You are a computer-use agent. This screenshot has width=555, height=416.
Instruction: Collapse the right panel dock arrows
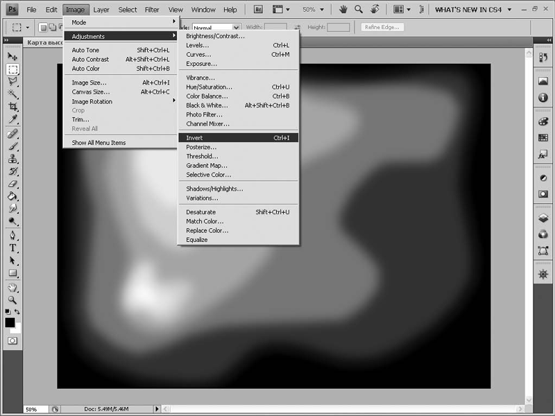point(549,40)
